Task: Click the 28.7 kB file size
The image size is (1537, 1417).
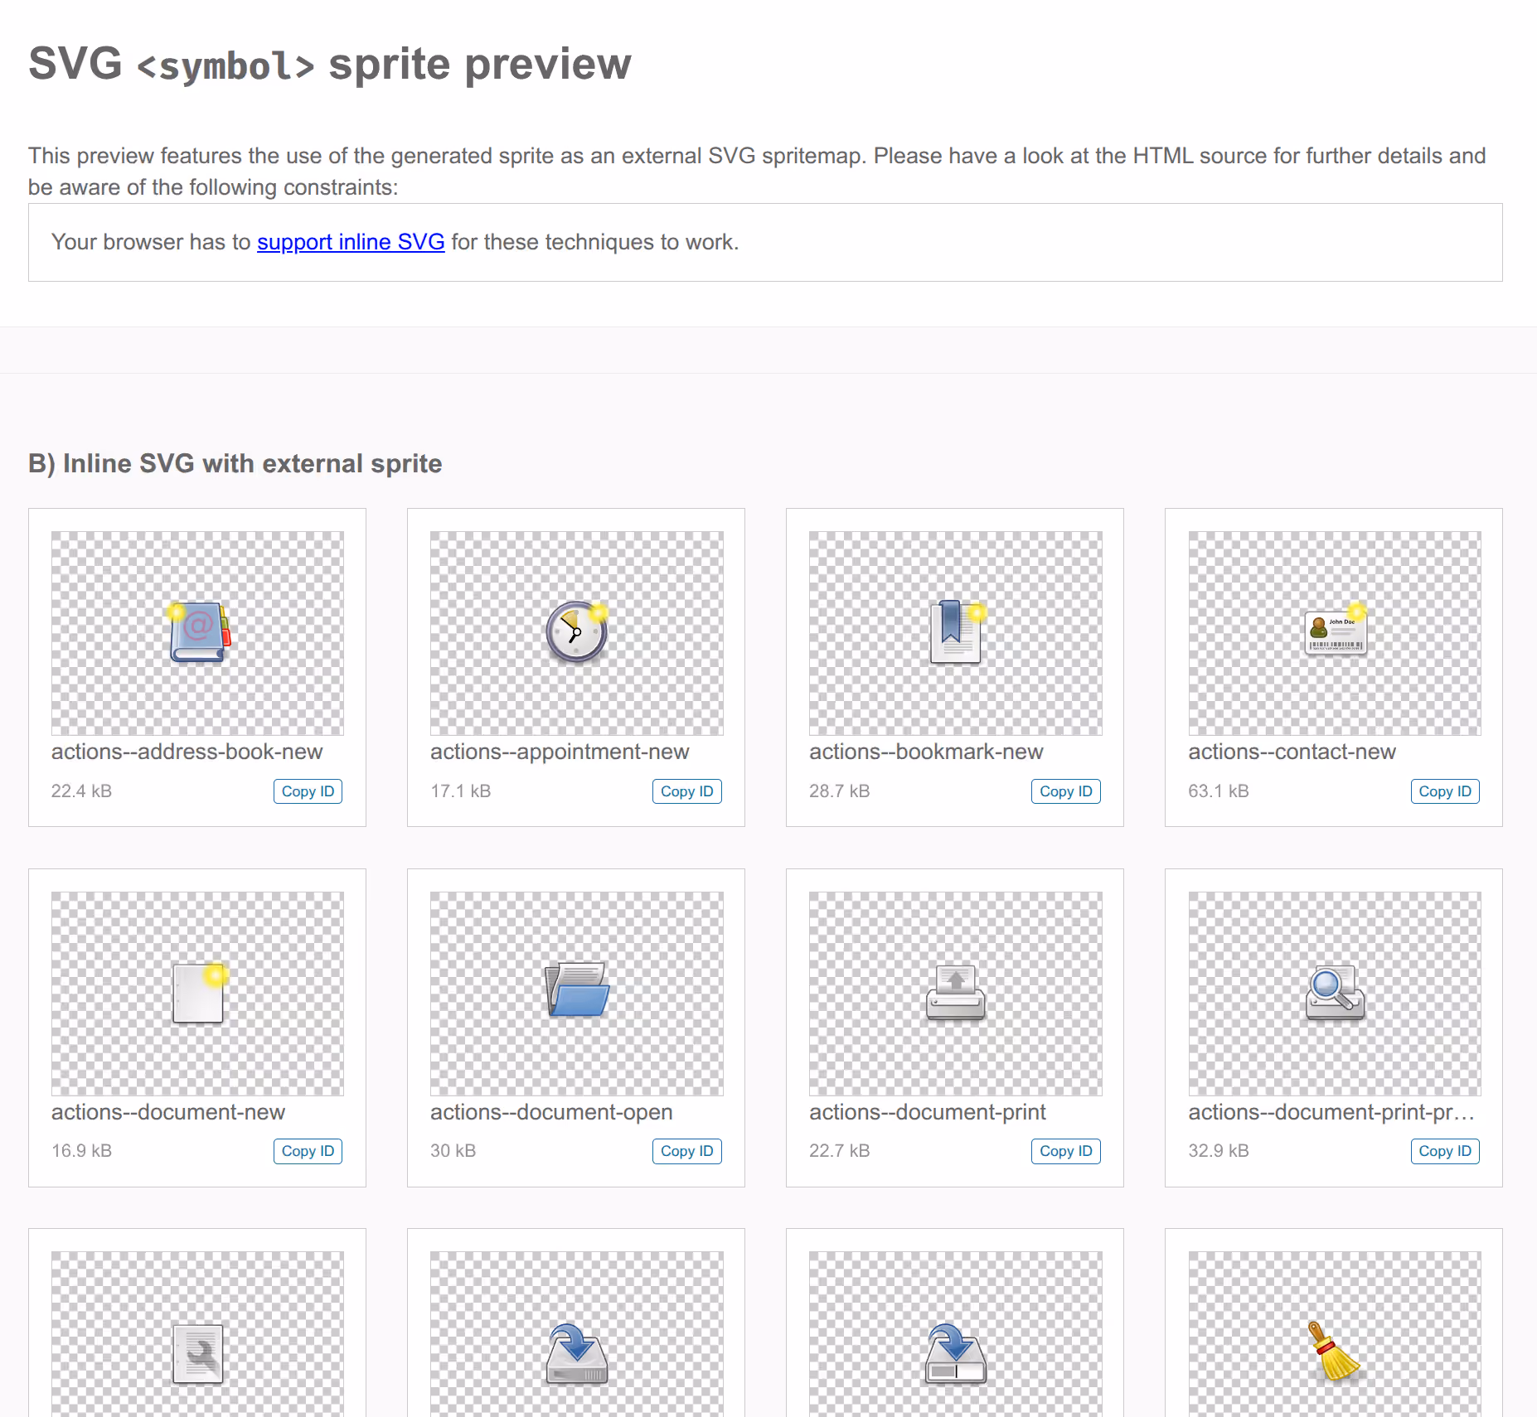Action: (839, 791)
